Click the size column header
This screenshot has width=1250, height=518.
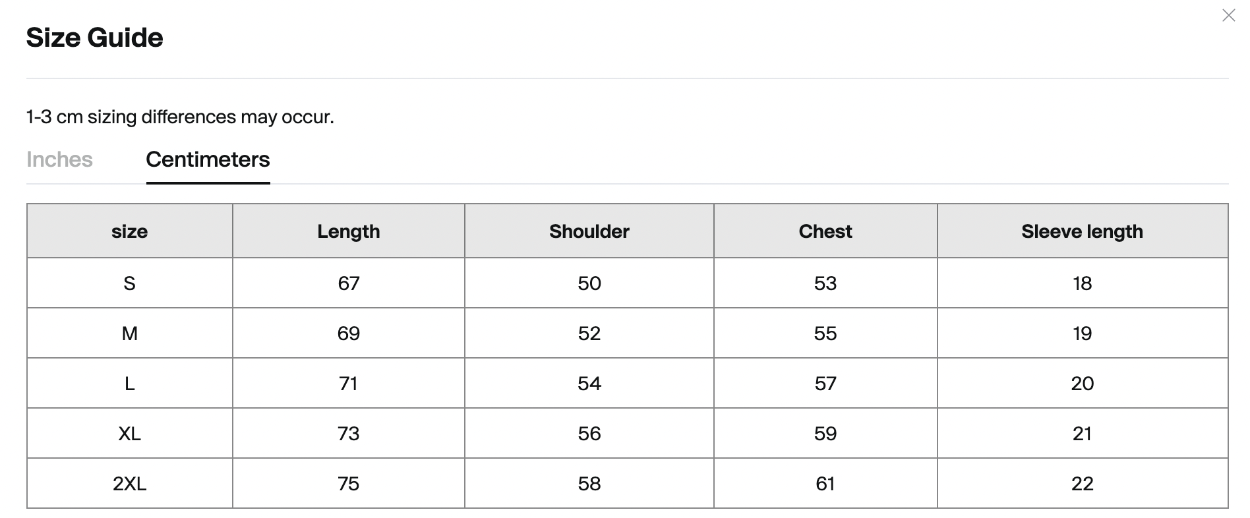(x=130, y=231)
